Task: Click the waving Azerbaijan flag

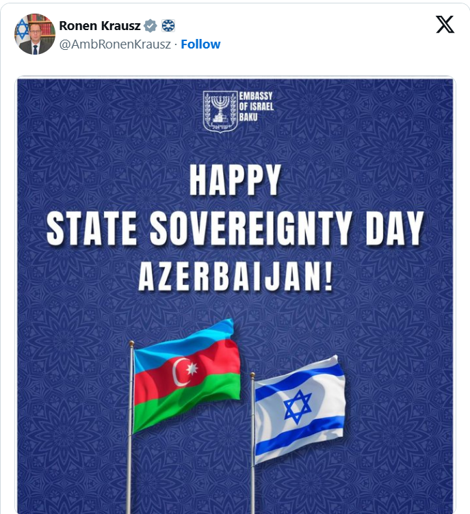Action: pyautogui.click(x=187, y=376)
